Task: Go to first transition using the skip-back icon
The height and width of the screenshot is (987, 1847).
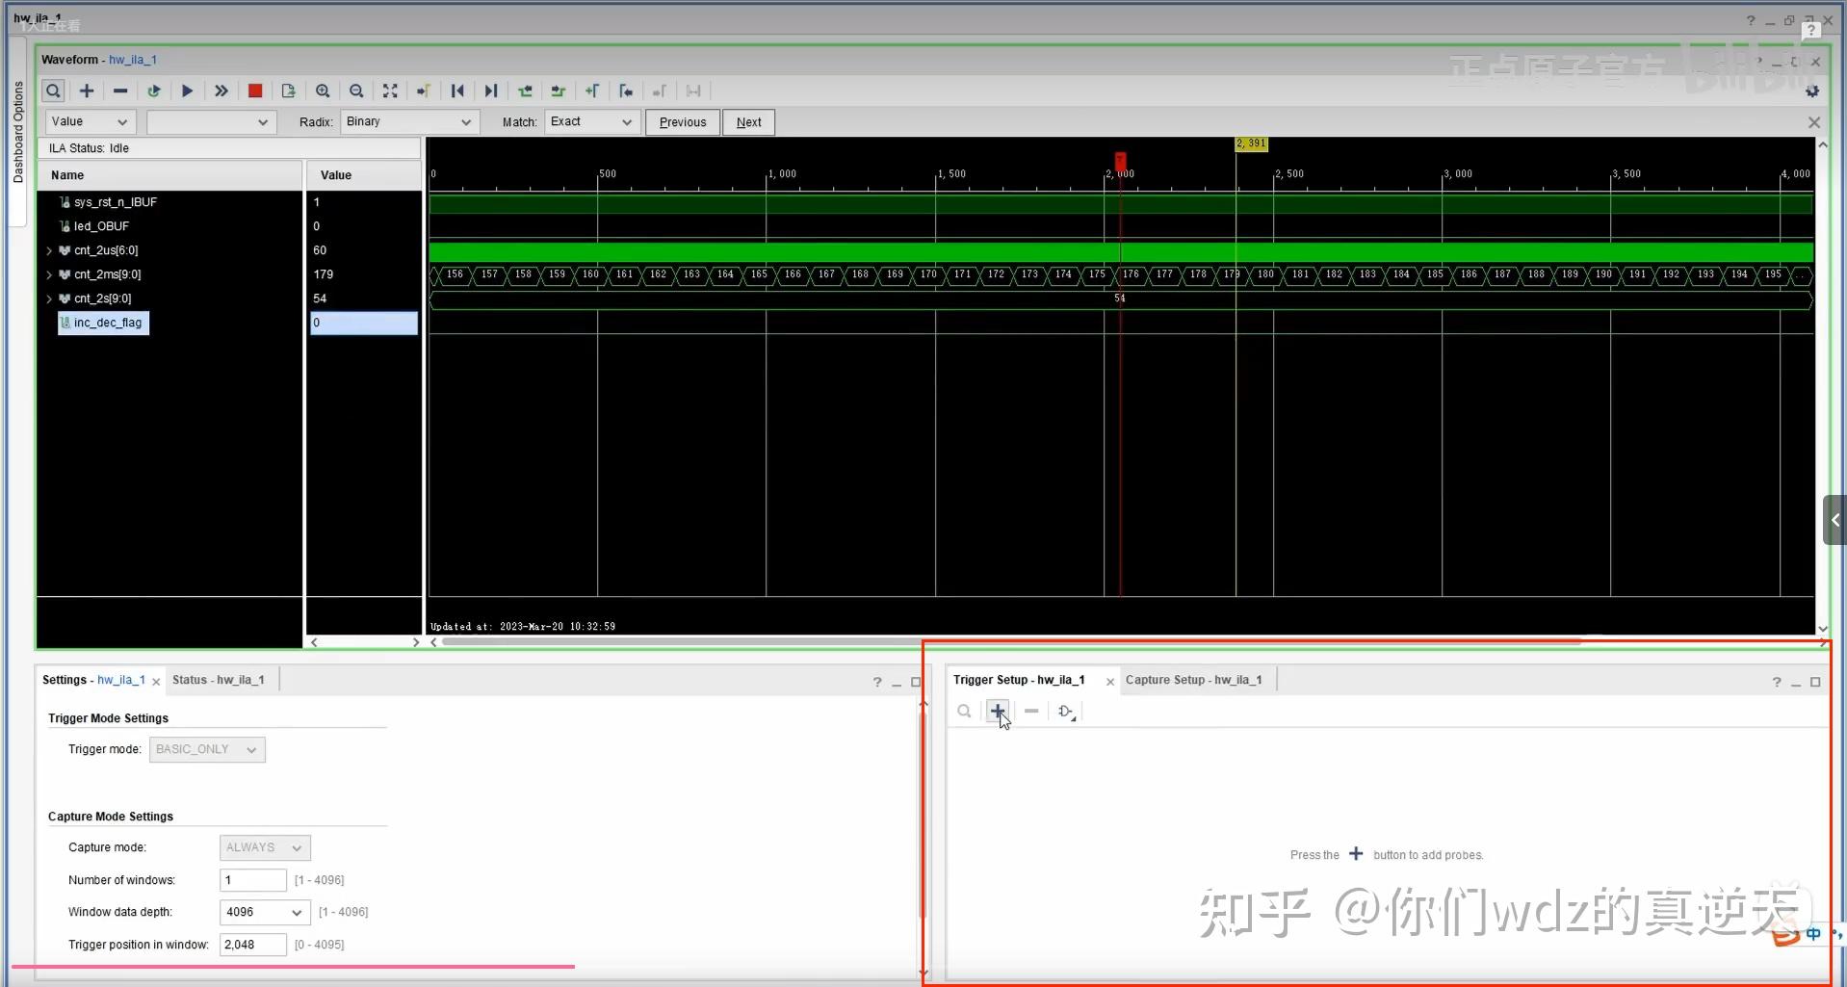Action: (x=457, y=91)
